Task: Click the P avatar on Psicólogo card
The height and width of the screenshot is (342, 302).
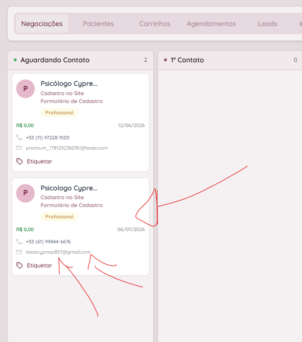Action: coord(25,89)
